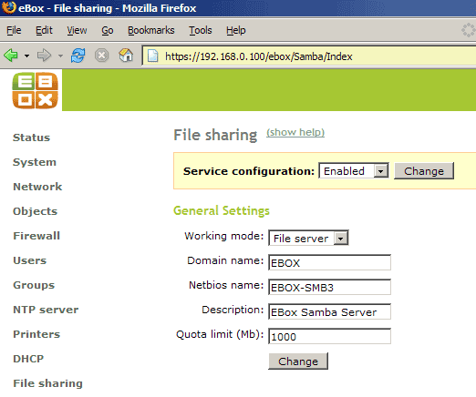
Task: Open the Users section in sidebar
Action: click(x=29, y=260)
